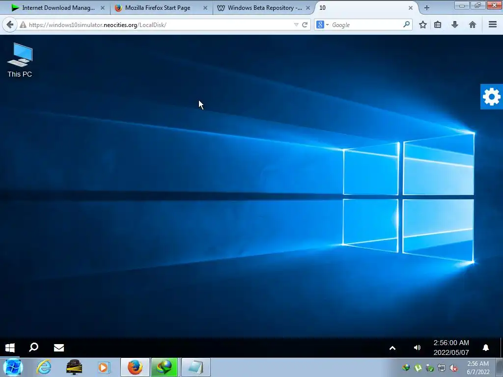Close the tab titled 10

tap(411, 8)
